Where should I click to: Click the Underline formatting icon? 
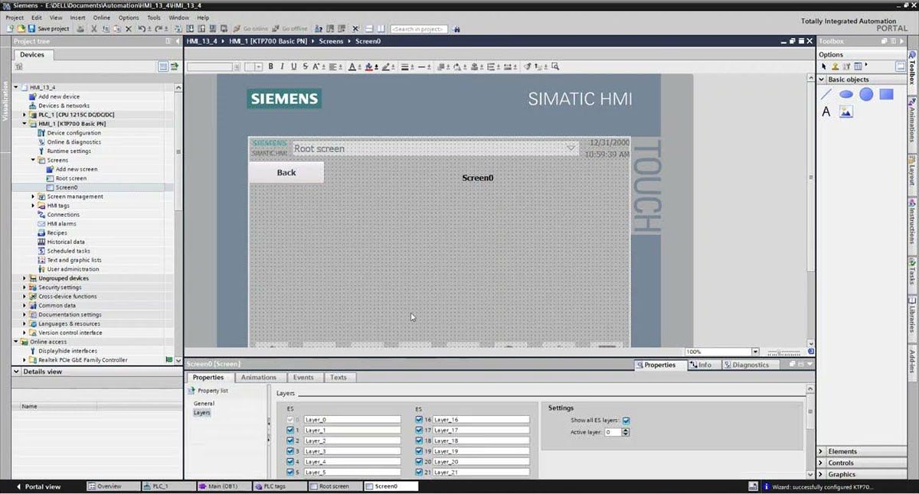[293, 67]
